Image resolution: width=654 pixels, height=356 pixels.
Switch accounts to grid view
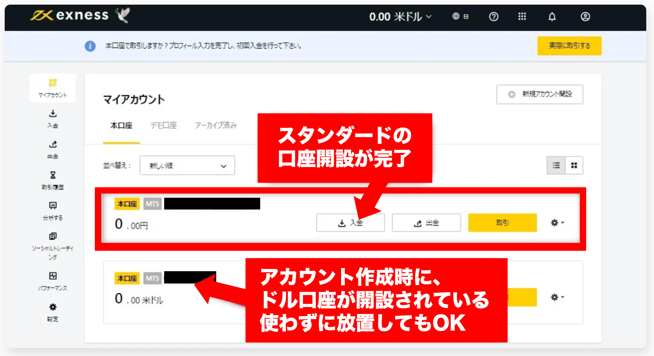pyautogui.click(x=574, y=165)
